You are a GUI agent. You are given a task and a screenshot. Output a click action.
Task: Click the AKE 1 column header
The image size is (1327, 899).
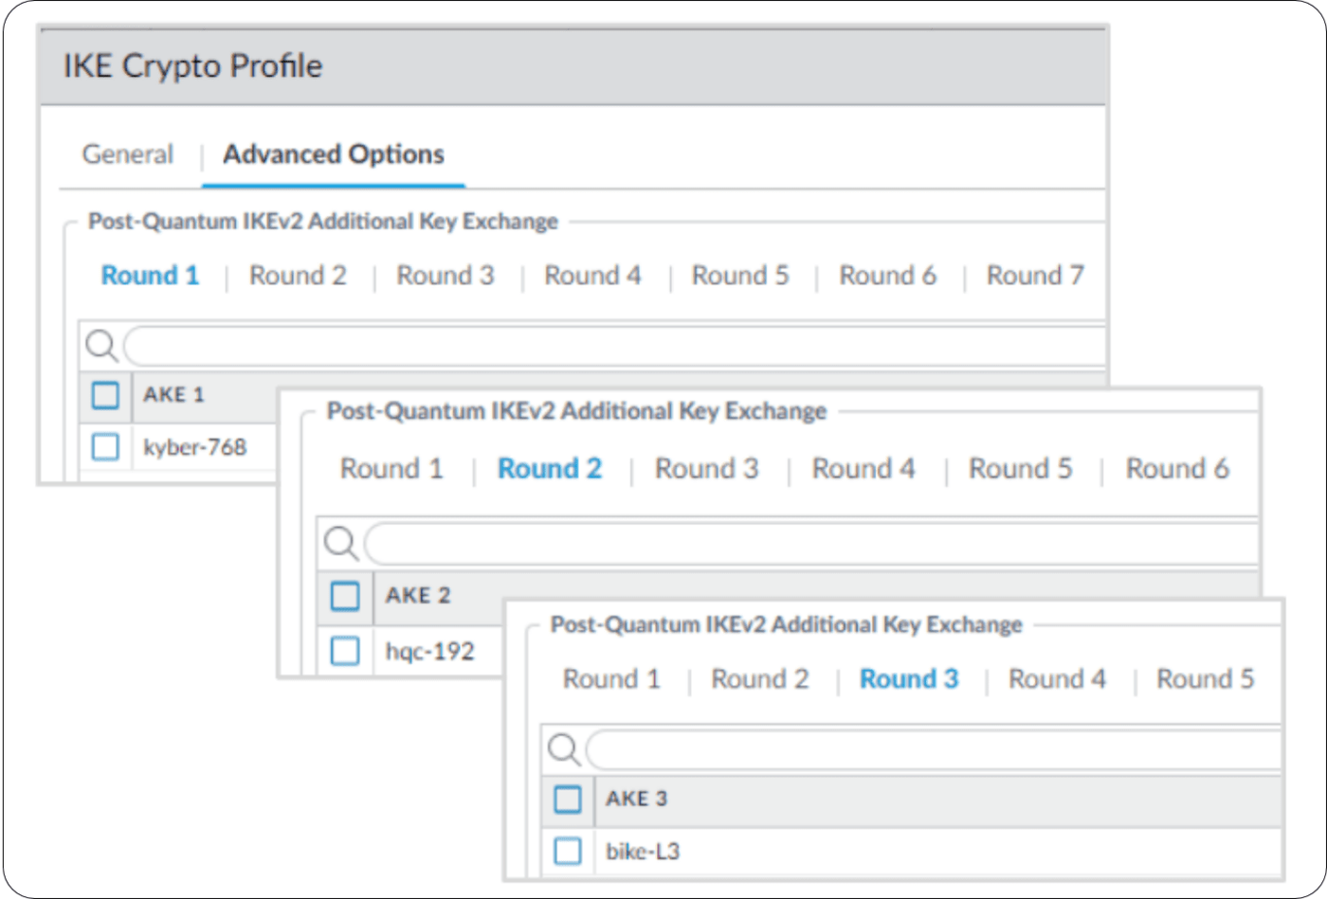pos(173,395)
